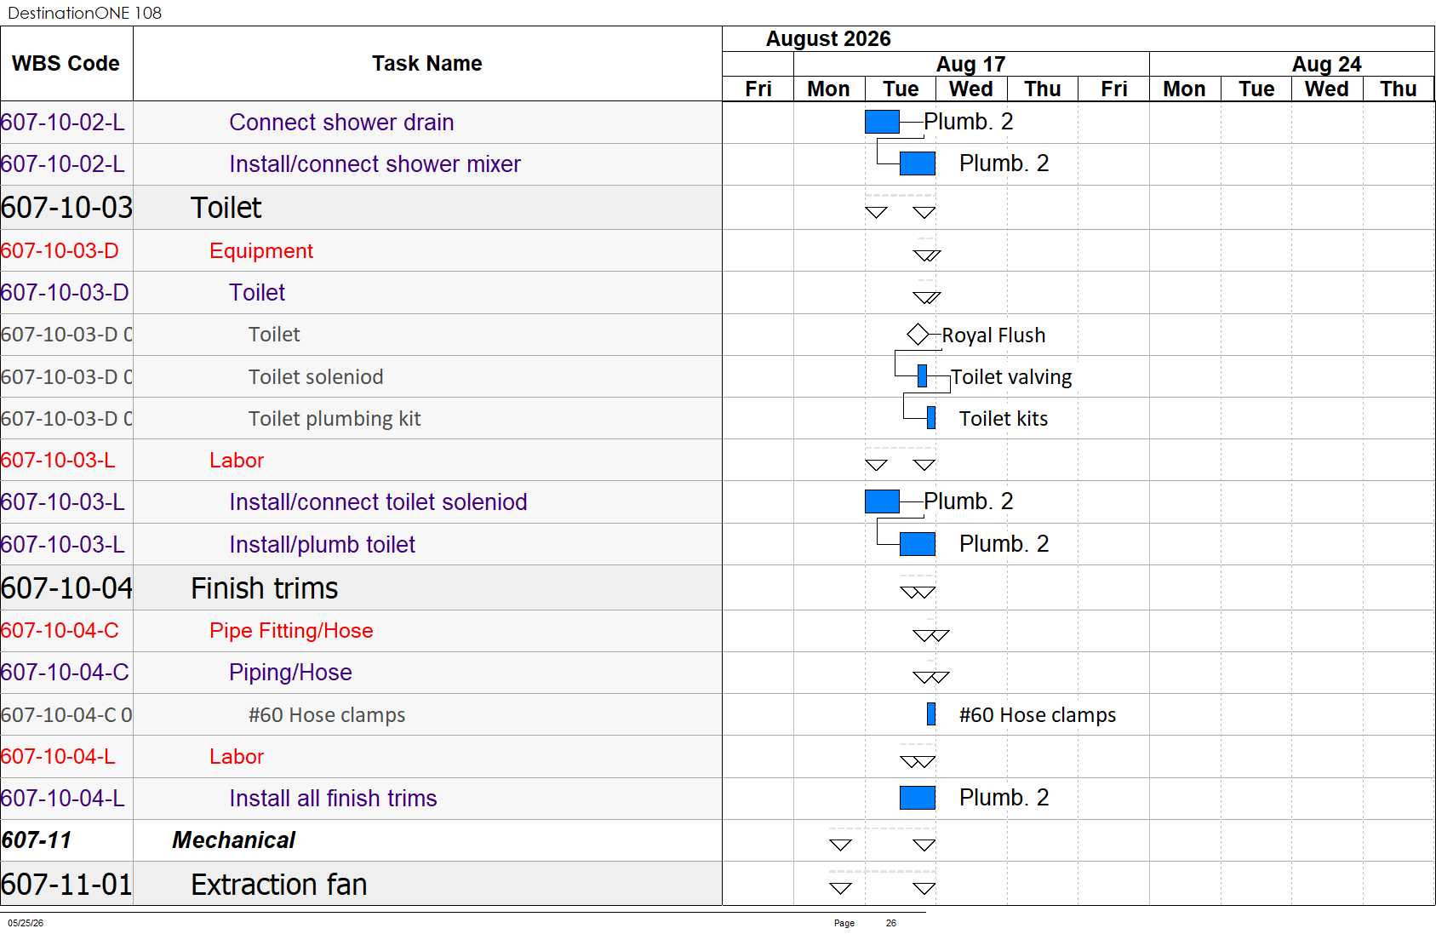The image size is (1436, 934).
Task: Click the Task Name column header
Action: (x=427, y=64)
